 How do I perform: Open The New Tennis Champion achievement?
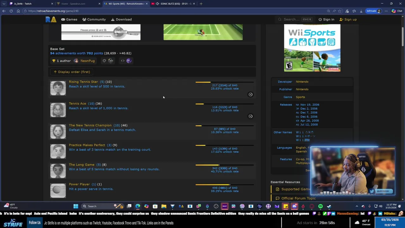(90, 125)
